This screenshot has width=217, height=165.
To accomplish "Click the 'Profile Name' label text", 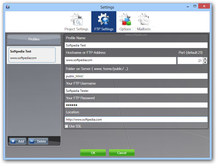I will click(76, 38).
